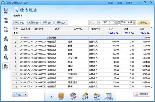The width and height of the screenshot is (155, 102).
Task: Click the app logo in title bar
Action: point(3,3)
